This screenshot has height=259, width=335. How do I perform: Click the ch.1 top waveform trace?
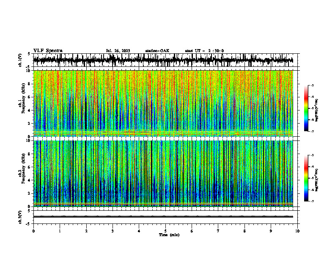(x=163, y=60)
